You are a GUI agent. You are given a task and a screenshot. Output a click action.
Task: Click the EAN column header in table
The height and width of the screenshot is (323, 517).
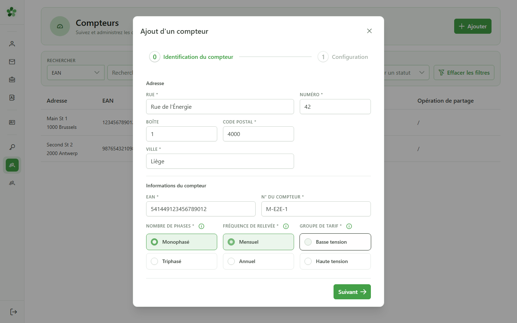(x=108, y=100)
